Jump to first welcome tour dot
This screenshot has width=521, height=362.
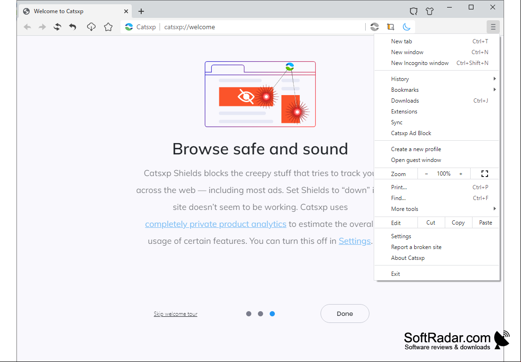(248, 314)
